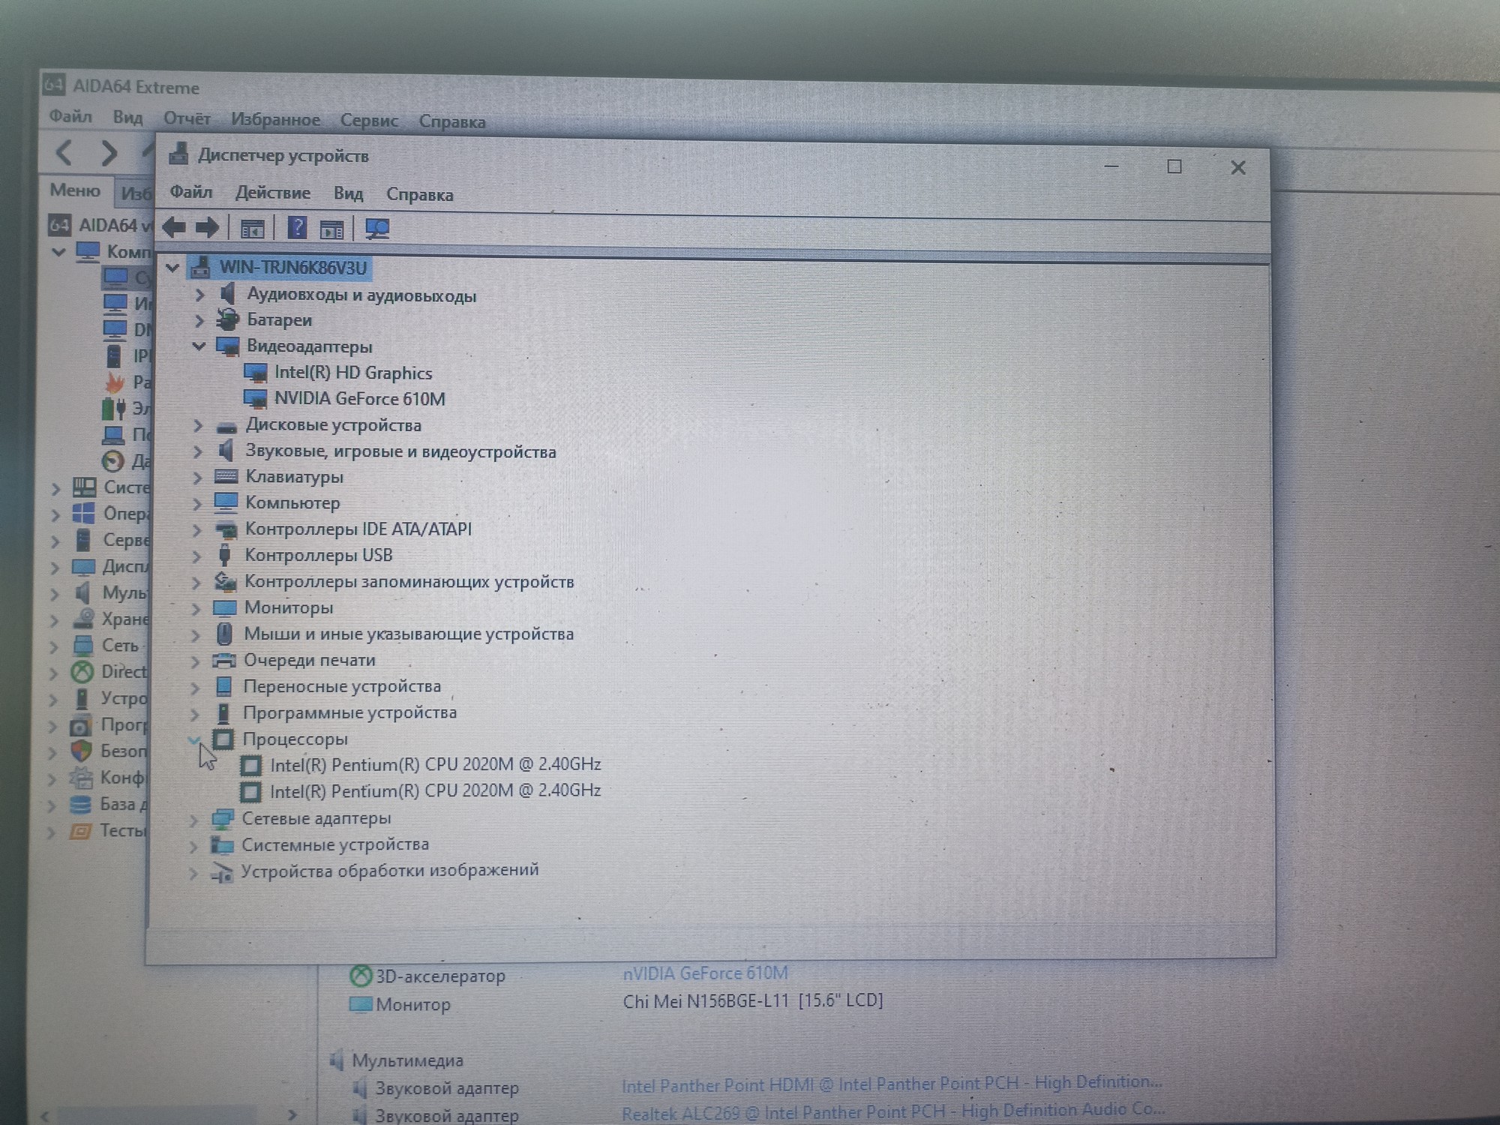1500x1125 pixels.
Task: Click the Компьютер category in Device Manager
Action: [292, 503]
